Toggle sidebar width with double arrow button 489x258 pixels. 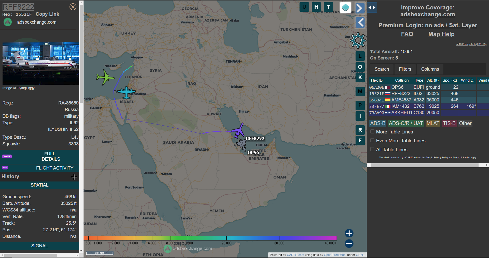(372, 8)
